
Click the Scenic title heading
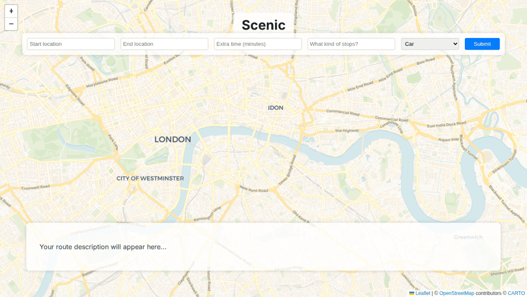point(263,25)
